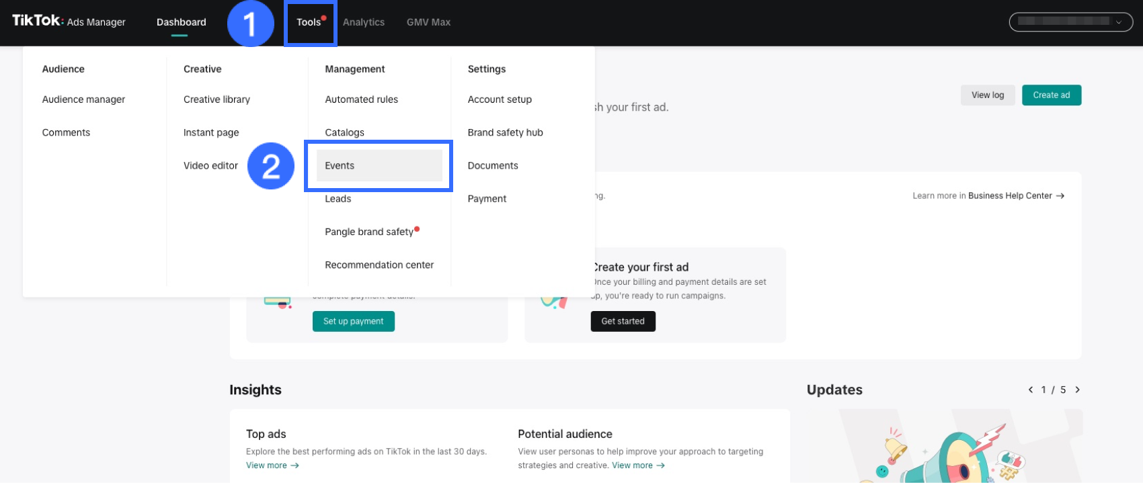Open the account selector dropdown

point(1070,21)
